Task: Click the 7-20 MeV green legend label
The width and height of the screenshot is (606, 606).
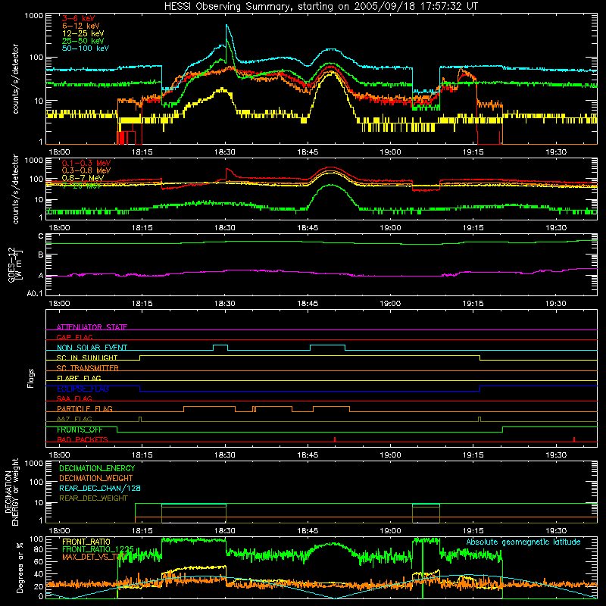Action: pos(82,186)
